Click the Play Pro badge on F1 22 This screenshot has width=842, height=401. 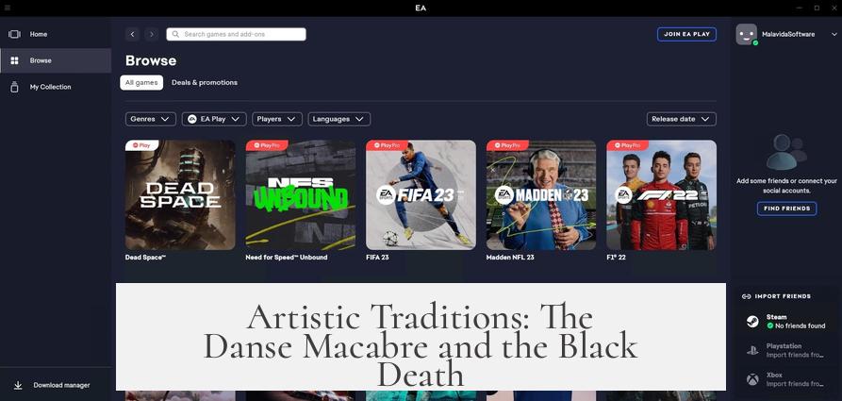coord(628,145)
